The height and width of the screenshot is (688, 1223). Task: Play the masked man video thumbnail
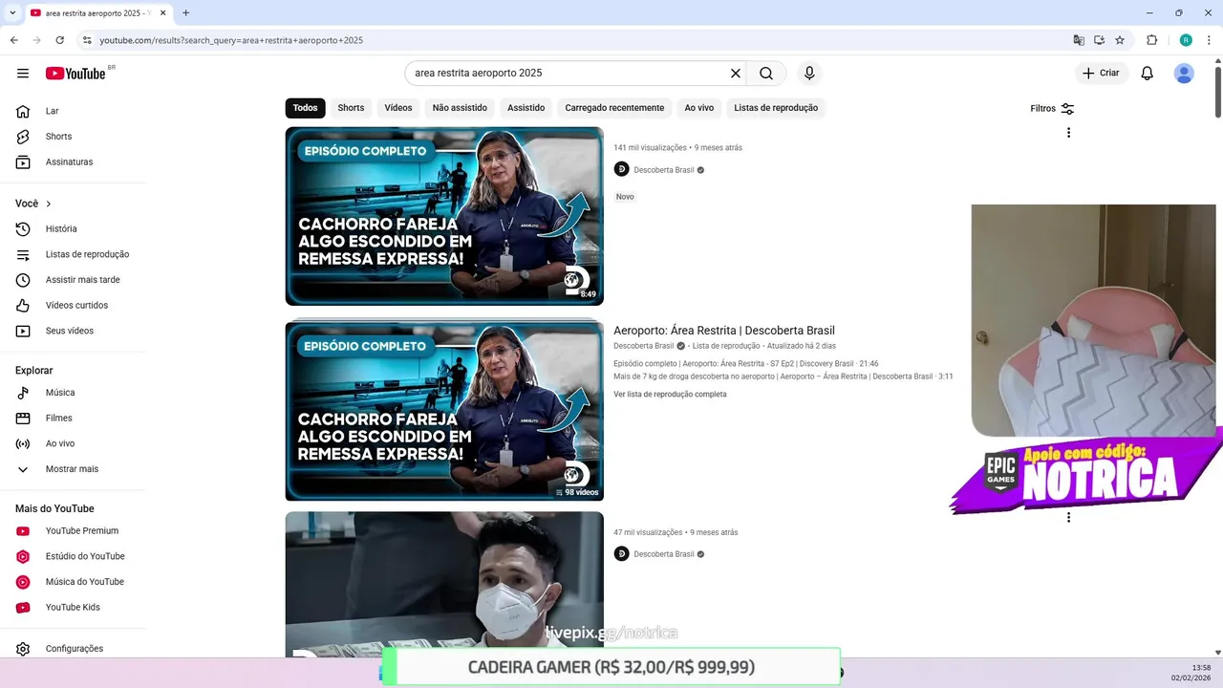click(x=444, y=584)
